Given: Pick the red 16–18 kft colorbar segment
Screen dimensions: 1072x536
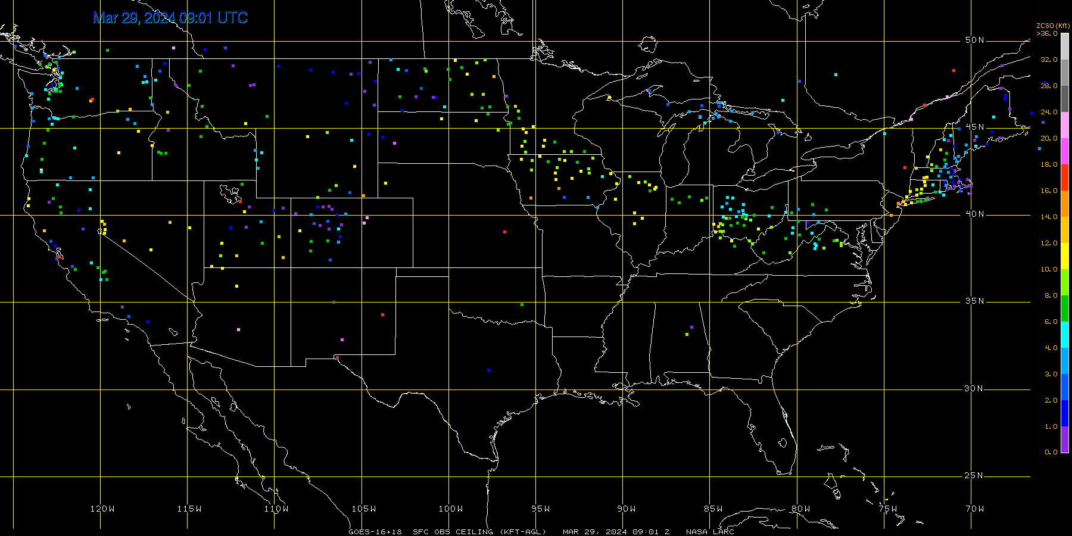Looking at the screenshot, I should click(x=1065, y=177).
